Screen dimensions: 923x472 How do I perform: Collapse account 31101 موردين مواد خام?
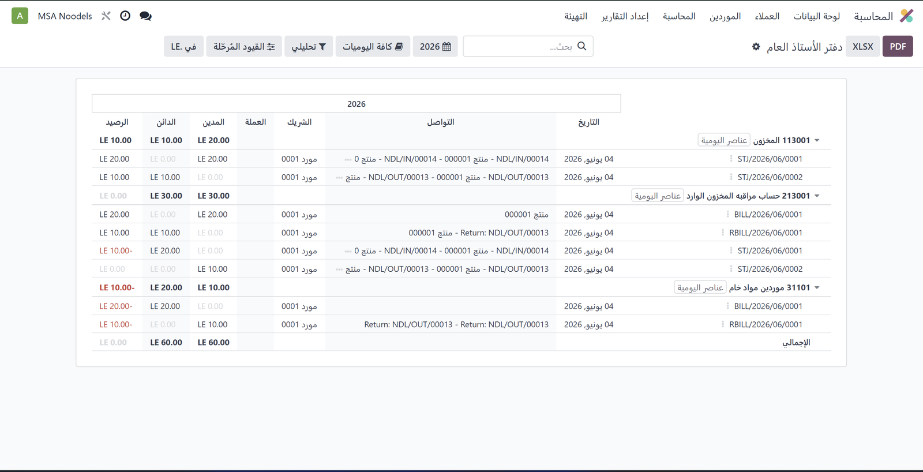(817, 287)
